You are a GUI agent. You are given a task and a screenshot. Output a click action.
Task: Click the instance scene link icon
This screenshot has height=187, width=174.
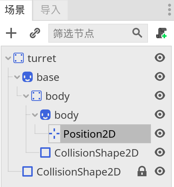click(35, 33)
